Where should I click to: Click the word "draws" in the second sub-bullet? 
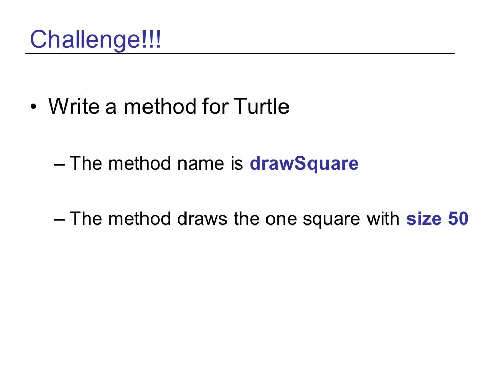tap(202, 218)
